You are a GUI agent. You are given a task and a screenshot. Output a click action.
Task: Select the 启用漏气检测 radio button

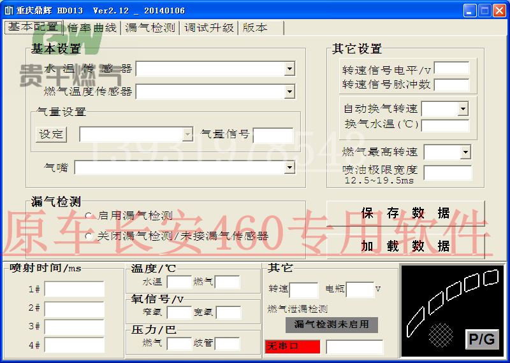pyautogui.click(x=89, y=216)
